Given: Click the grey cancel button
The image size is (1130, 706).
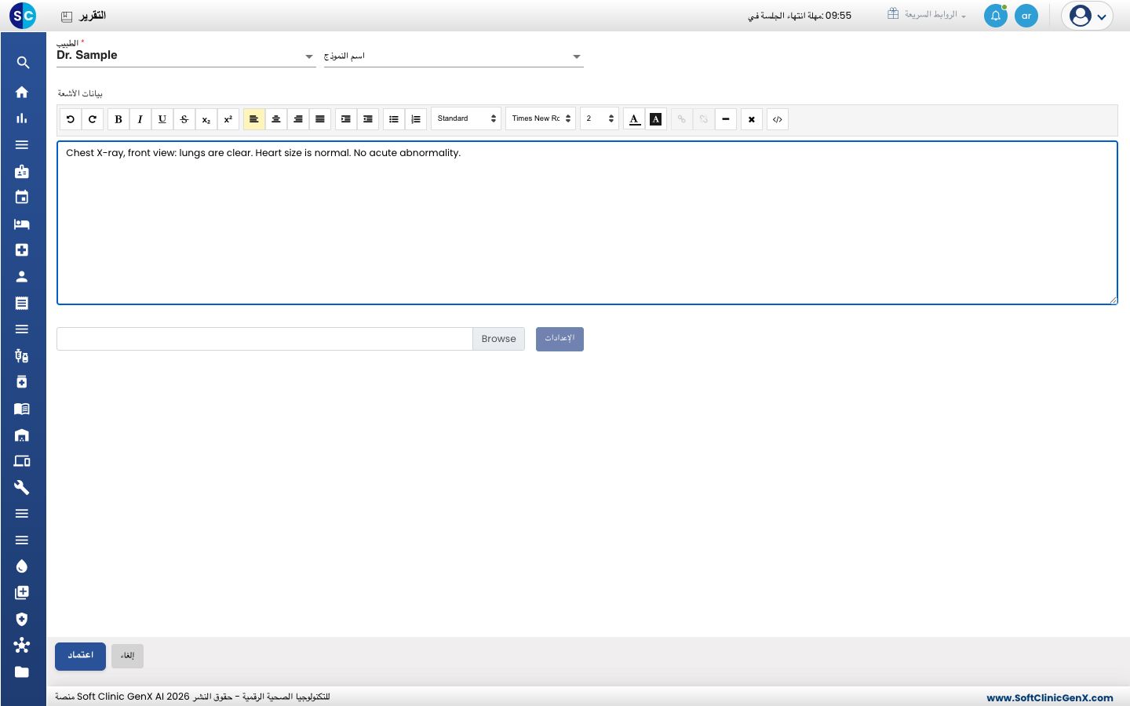Looking at the screenshot, I should [127, 656].
